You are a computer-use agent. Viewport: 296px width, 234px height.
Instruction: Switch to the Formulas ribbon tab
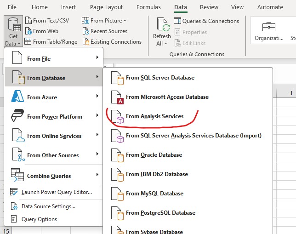[x=148, y=7]
